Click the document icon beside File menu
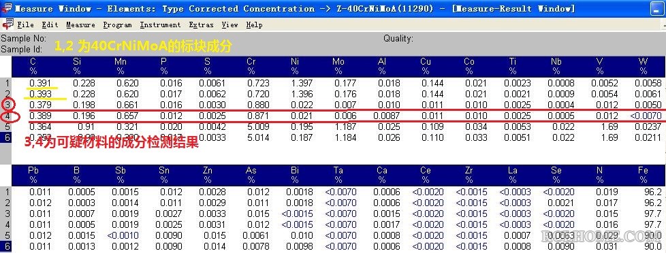Image resolution: width=666 pixels, height=253 pixels. click(7, 24)
